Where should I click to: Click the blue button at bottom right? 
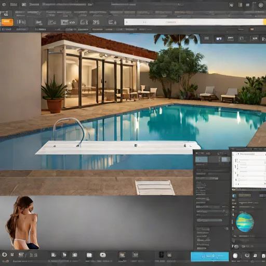[x=209, y=257]
